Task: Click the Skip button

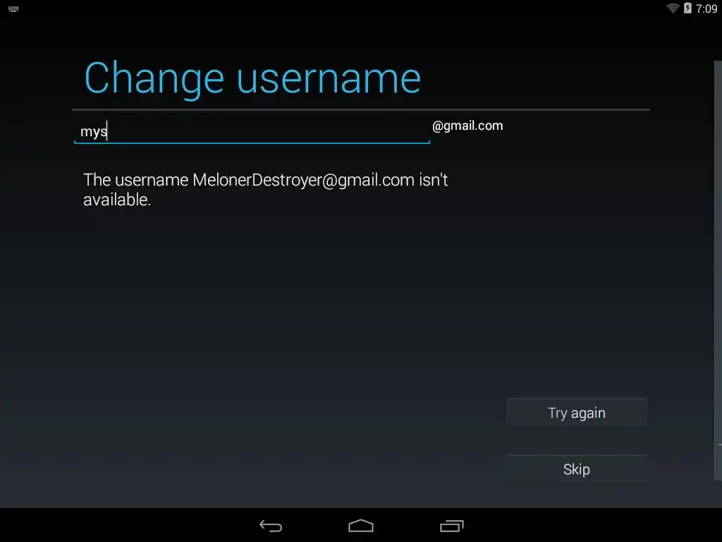Action: coord(577,469)
